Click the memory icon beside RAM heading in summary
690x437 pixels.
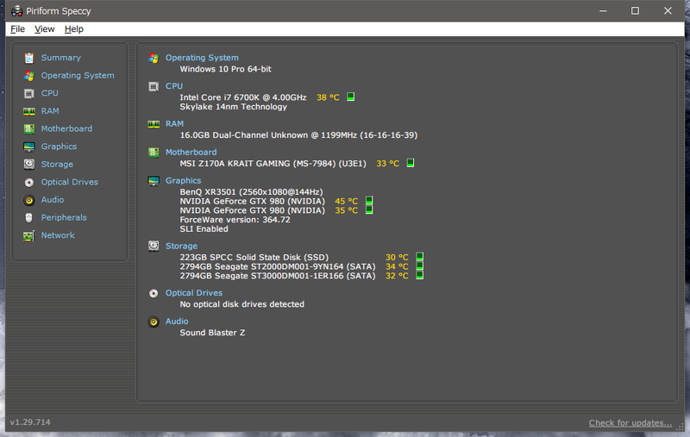tap(154, 124)
